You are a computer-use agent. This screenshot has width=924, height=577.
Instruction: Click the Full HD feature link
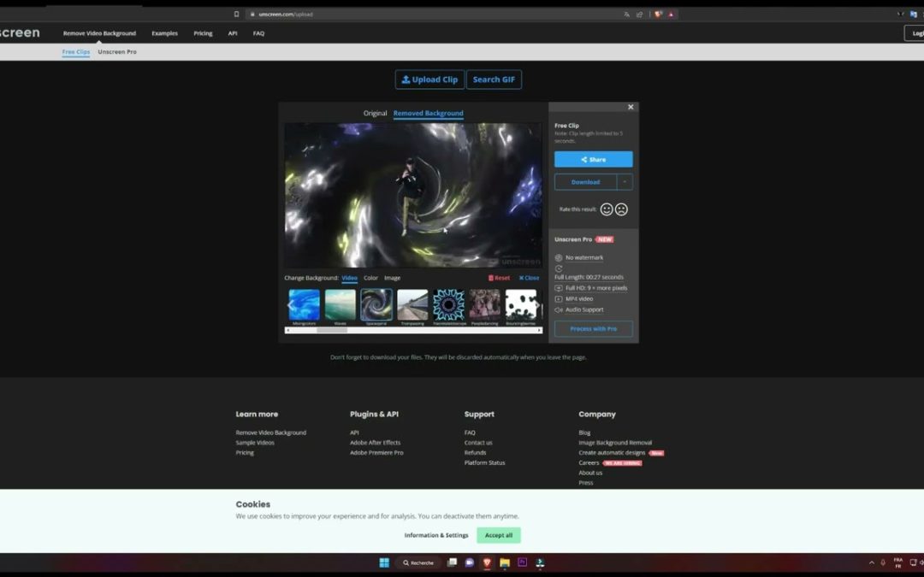596,288
